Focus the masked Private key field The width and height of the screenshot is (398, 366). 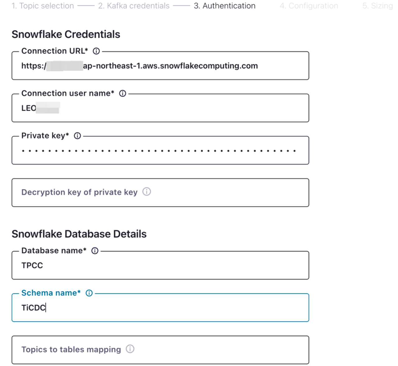point(160,151)
